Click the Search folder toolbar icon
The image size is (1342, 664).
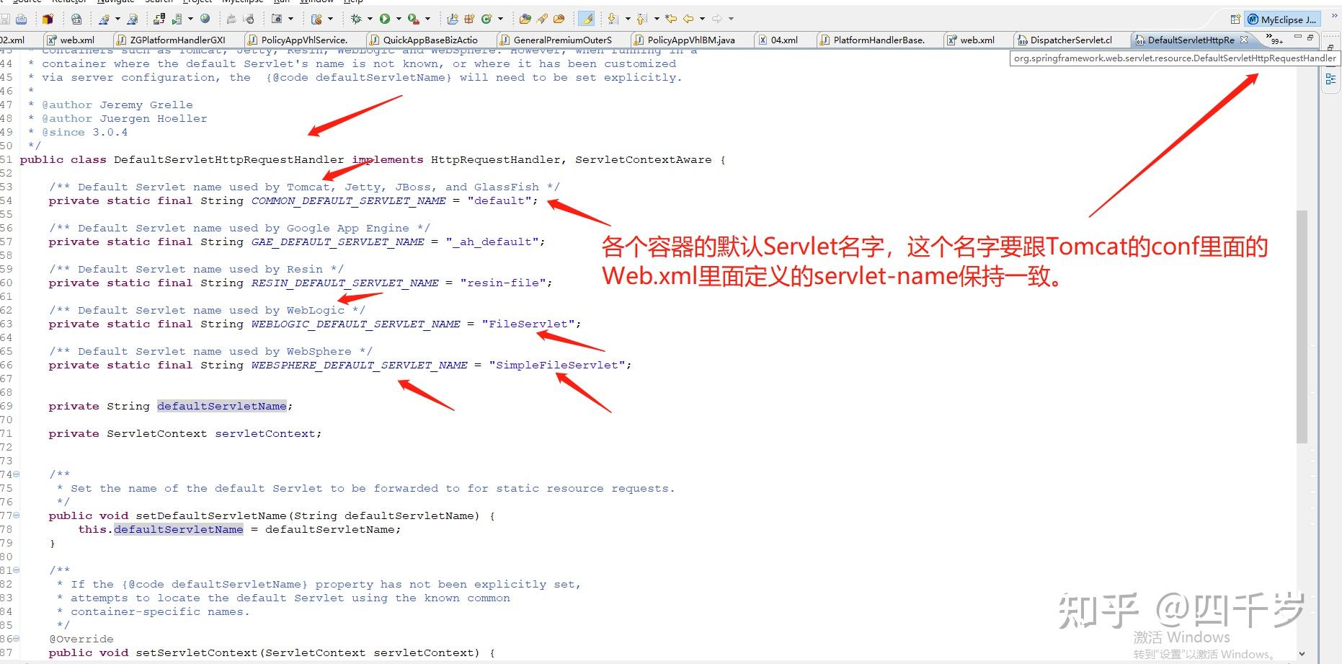[x=559, y=19]
